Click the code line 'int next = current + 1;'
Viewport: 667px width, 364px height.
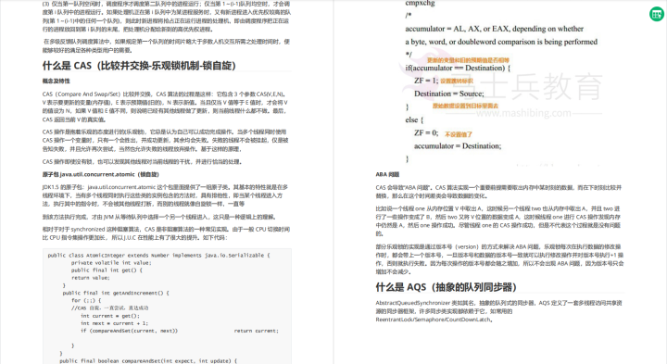tap(115, 323)
